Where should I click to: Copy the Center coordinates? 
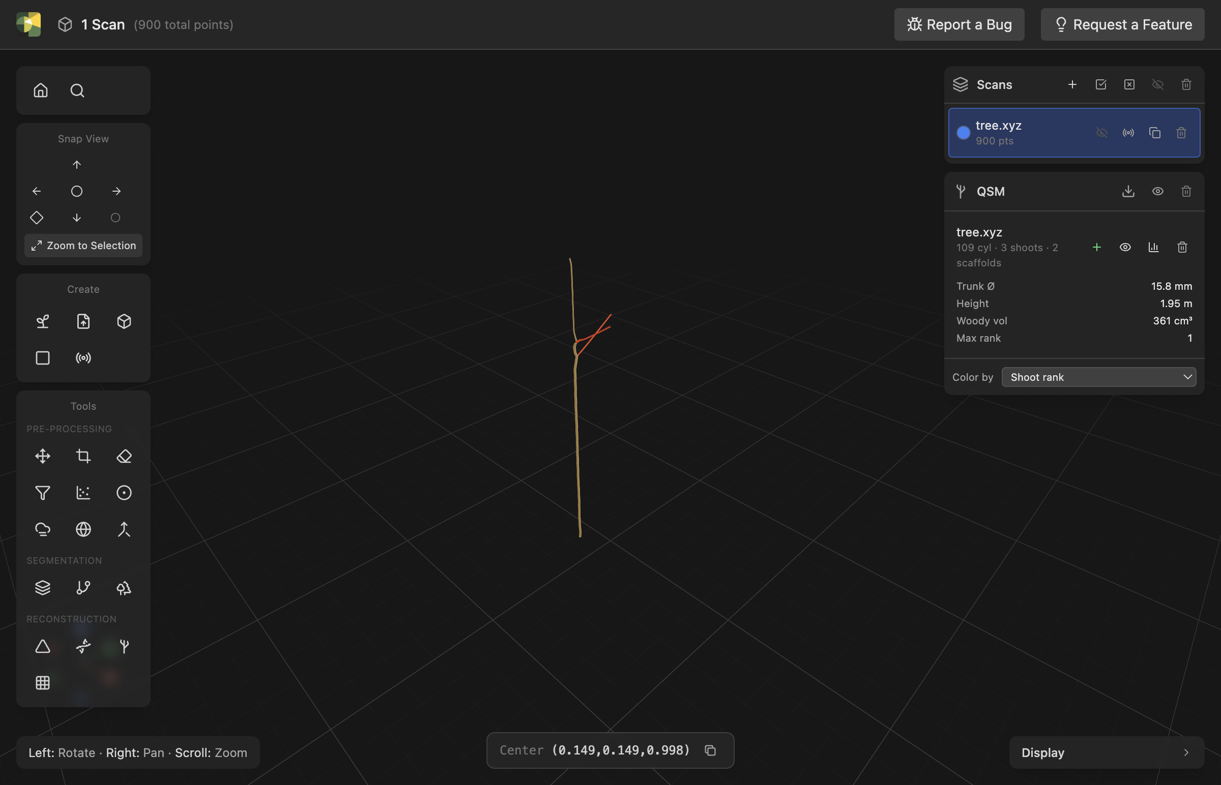(710, 750)
